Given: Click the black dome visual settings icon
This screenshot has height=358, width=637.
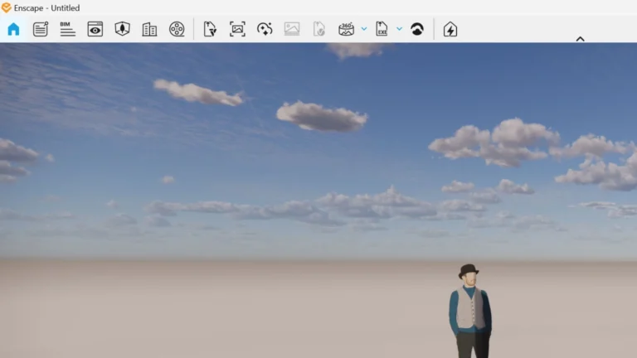Looking at the screenshot, I should point(417,29).
